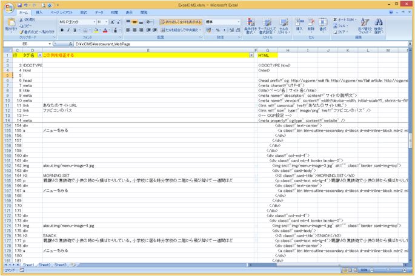Viewport: 415px width, 276px height.
Task: Apply the yellow fill color bucket
Action: (96, 30)
